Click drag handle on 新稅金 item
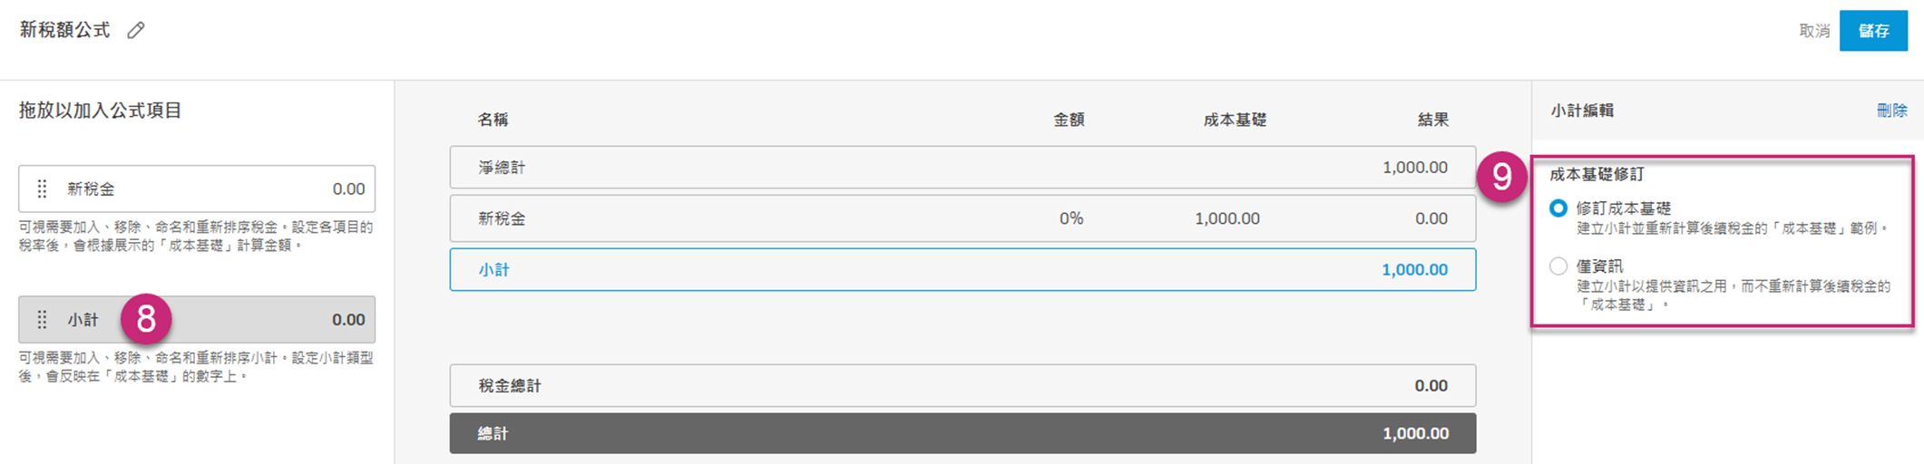 pos(42,188)
